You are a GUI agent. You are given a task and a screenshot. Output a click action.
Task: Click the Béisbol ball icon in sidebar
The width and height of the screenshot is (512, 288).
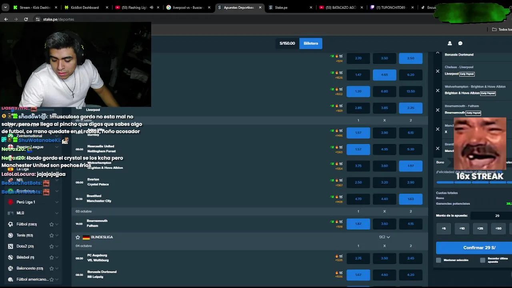pyautogui.click(x=10, y=257)
